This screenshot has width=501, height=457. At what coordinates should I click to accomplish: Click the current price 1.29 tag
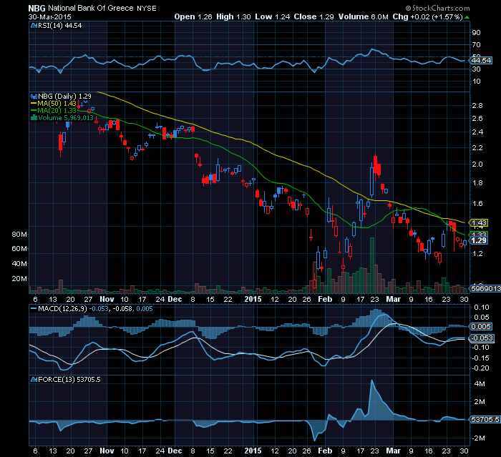(x=478, y=240)
